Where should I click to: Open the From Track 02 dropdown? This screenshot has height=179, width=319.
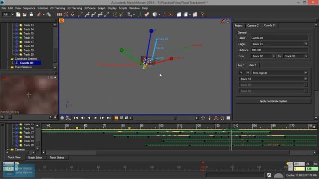tap(274, 56)
